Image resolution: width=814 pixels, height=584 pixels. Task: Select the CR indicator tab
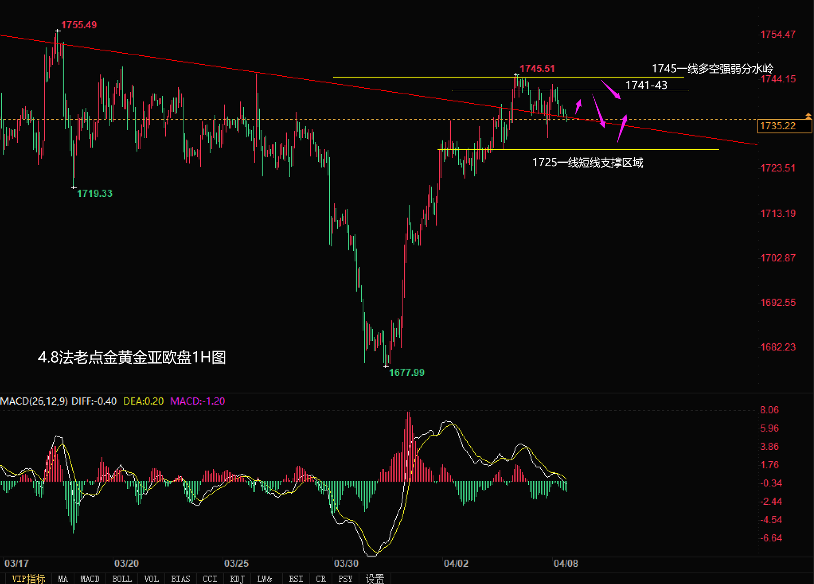[321, 579]
